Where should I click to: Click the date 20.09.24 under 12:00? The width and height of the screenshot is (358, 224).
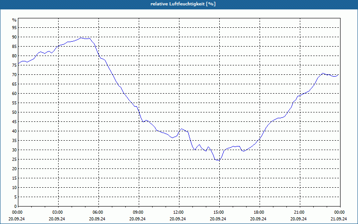pyautogui.click(x=178, y=219)
